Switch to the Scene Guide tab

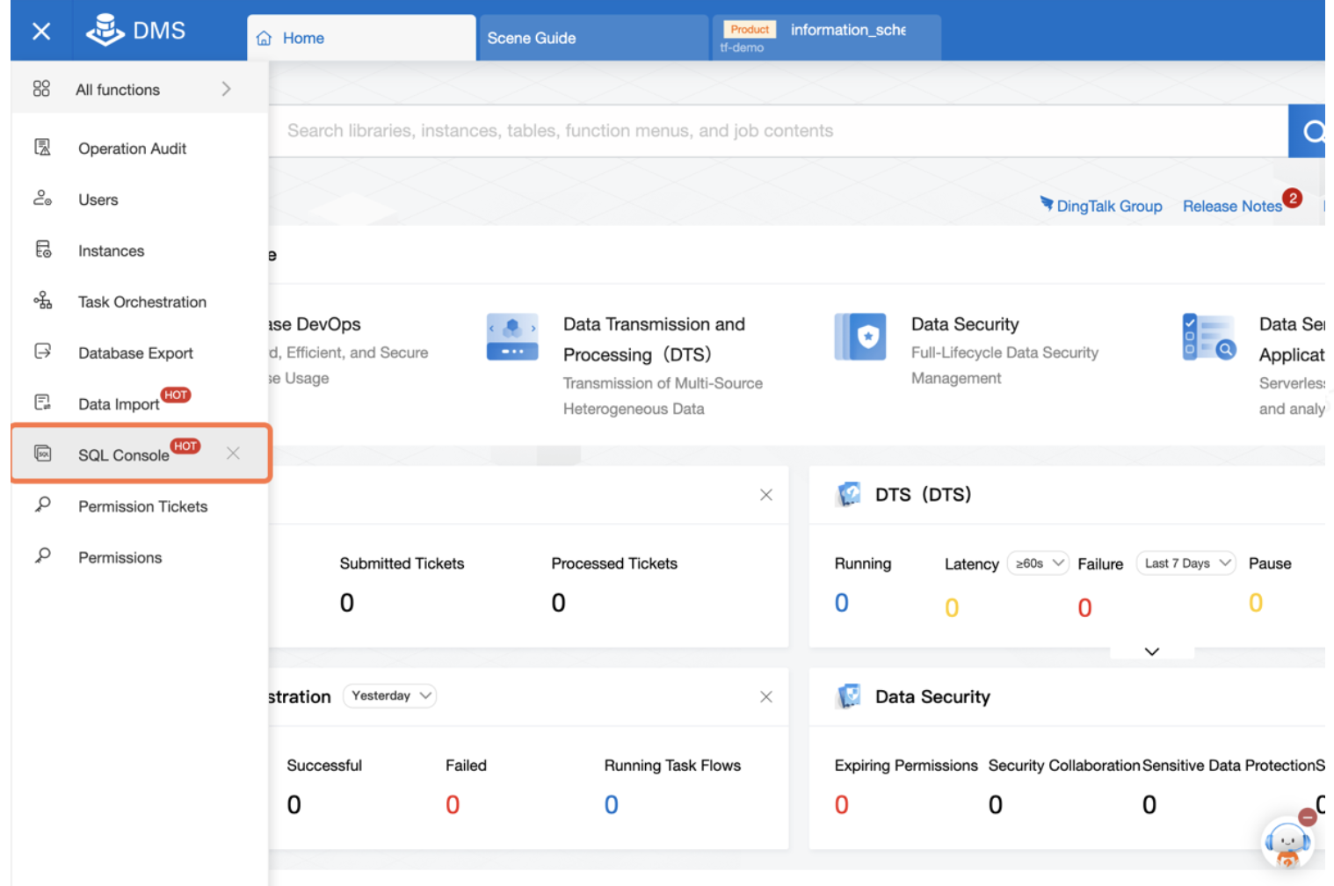532,38
